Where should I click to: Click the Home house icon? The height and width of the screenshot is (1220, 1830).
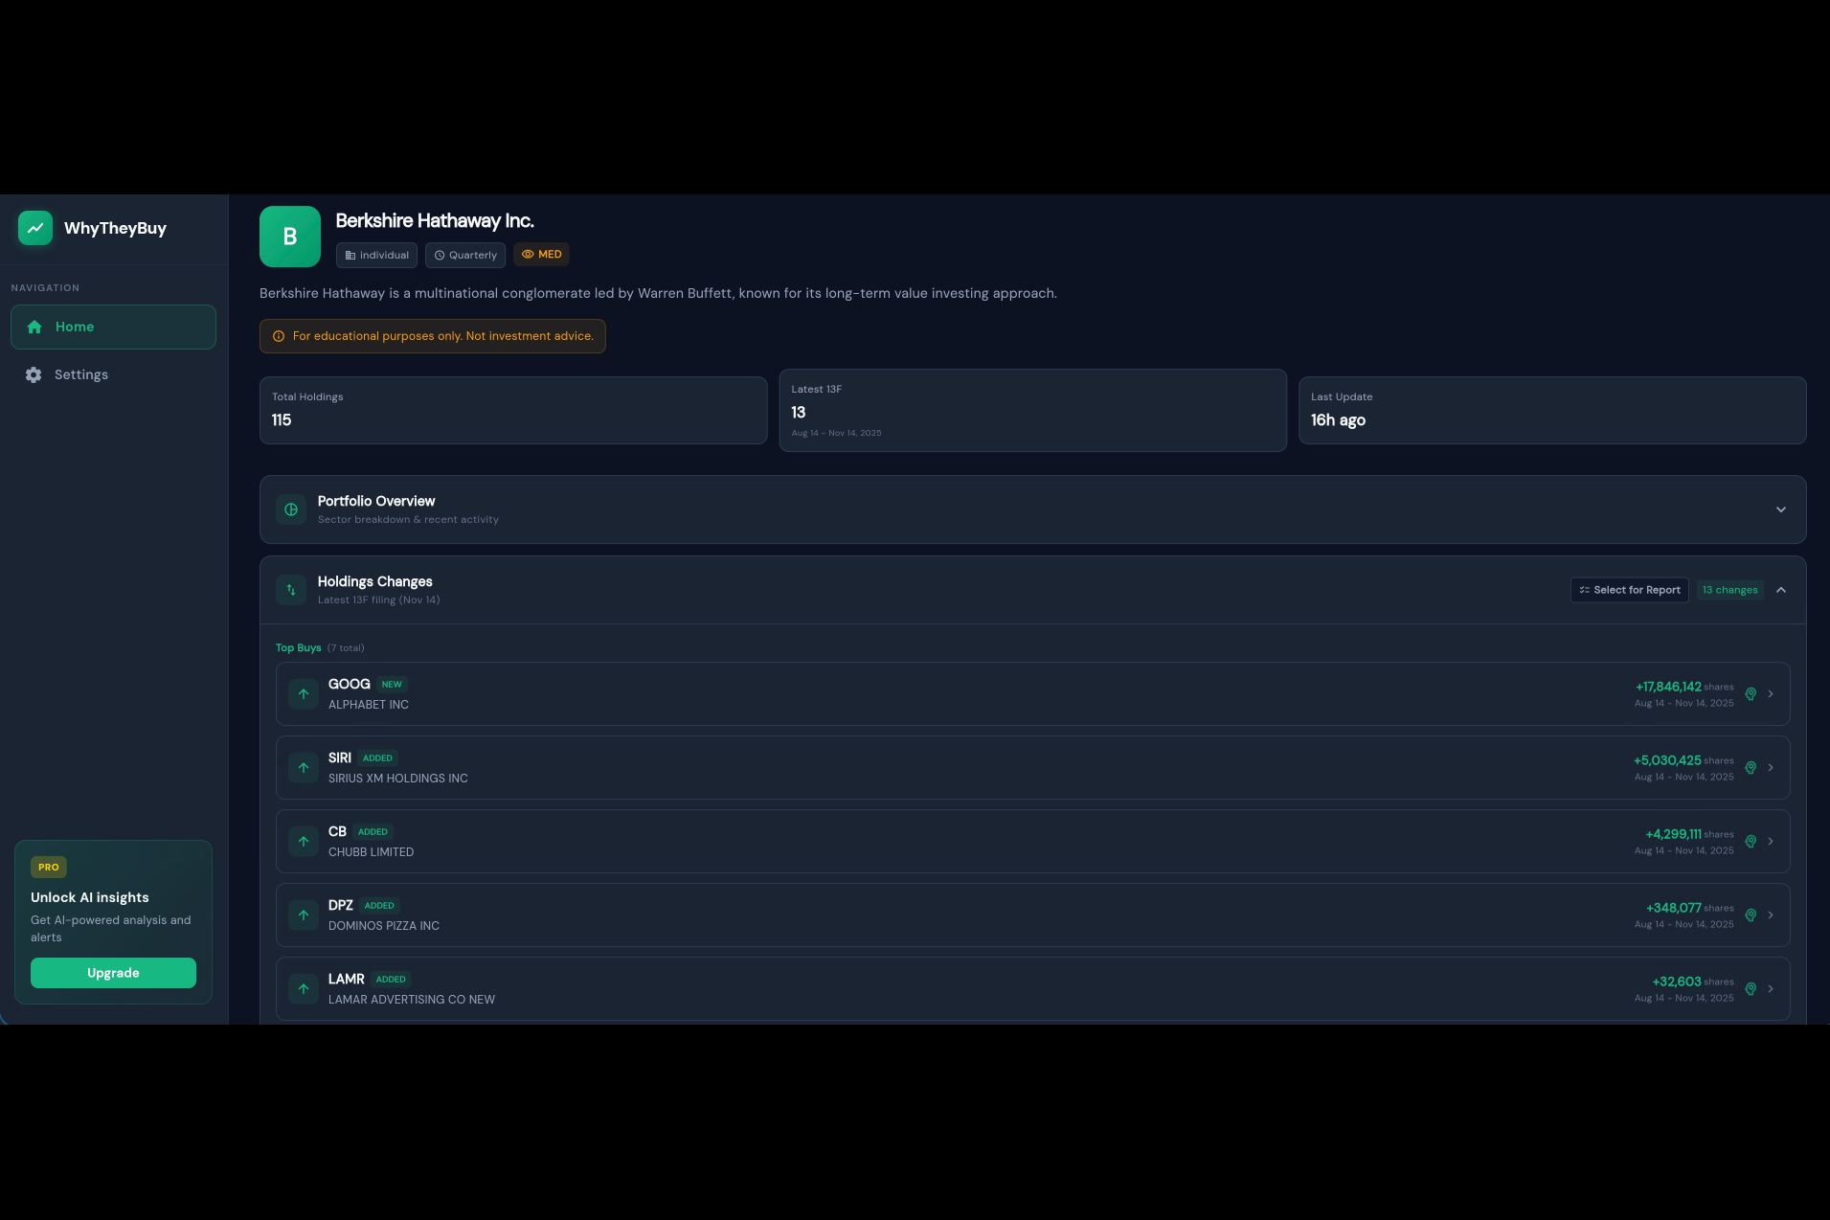[34, 327]
